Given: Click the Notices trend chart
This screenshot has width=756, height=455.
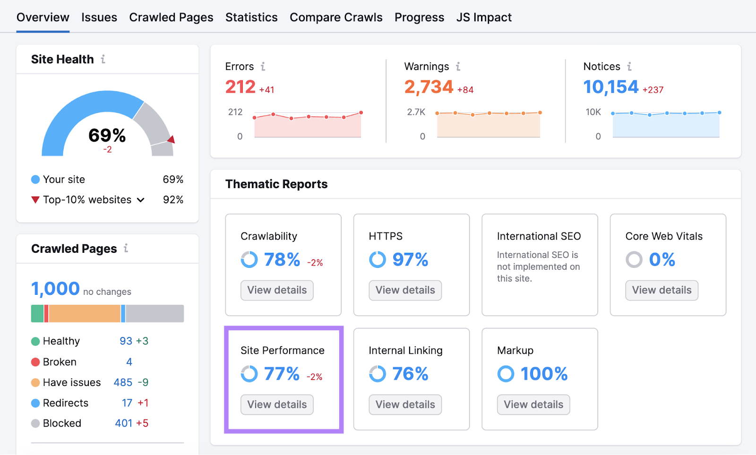Looking at the screenshot, I should tap(666, 125).
